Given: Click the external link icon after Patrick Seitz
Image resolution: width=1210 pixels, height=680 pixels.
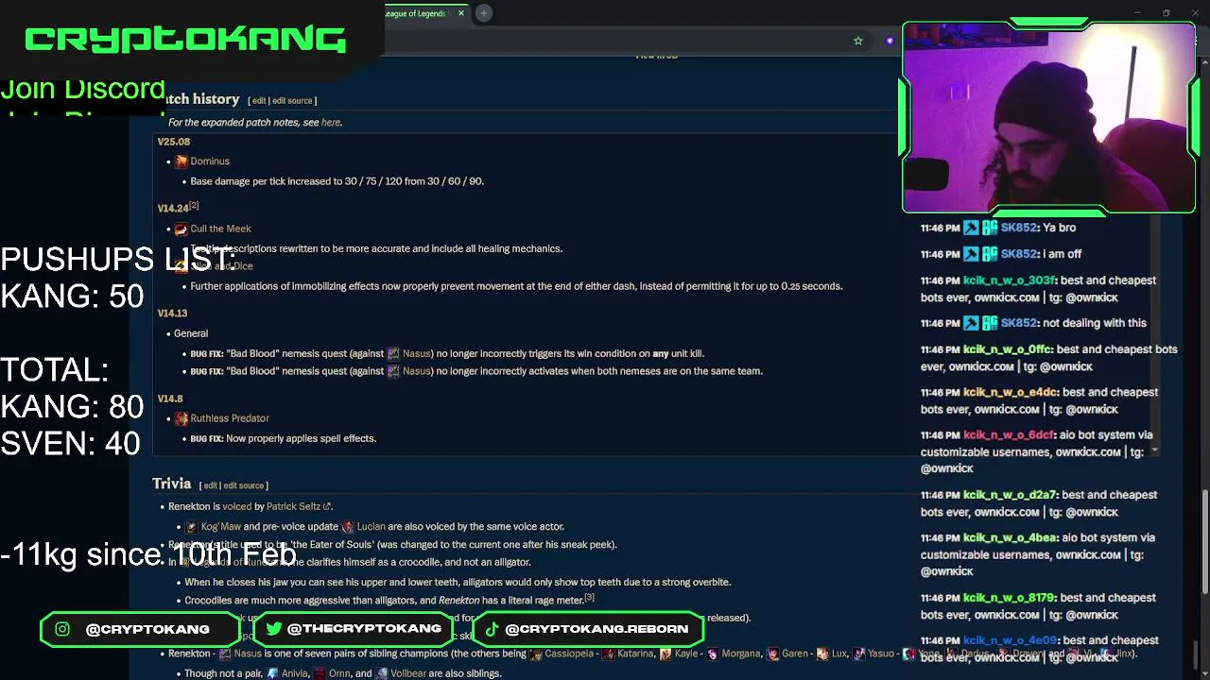Looking at the screenshot, I should click(x=327, y=507).
